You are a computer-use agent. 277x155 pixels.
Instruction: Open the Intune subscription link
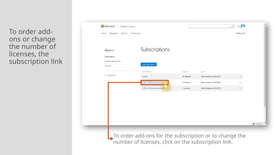tap(145, 77)
